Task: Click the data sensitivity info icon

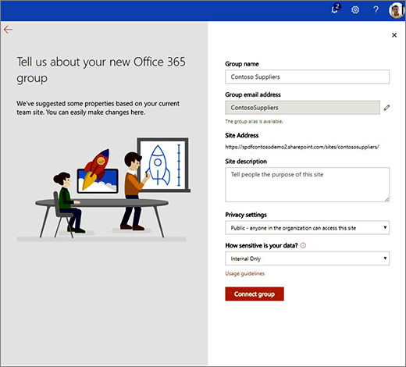Action: (303, 245)
